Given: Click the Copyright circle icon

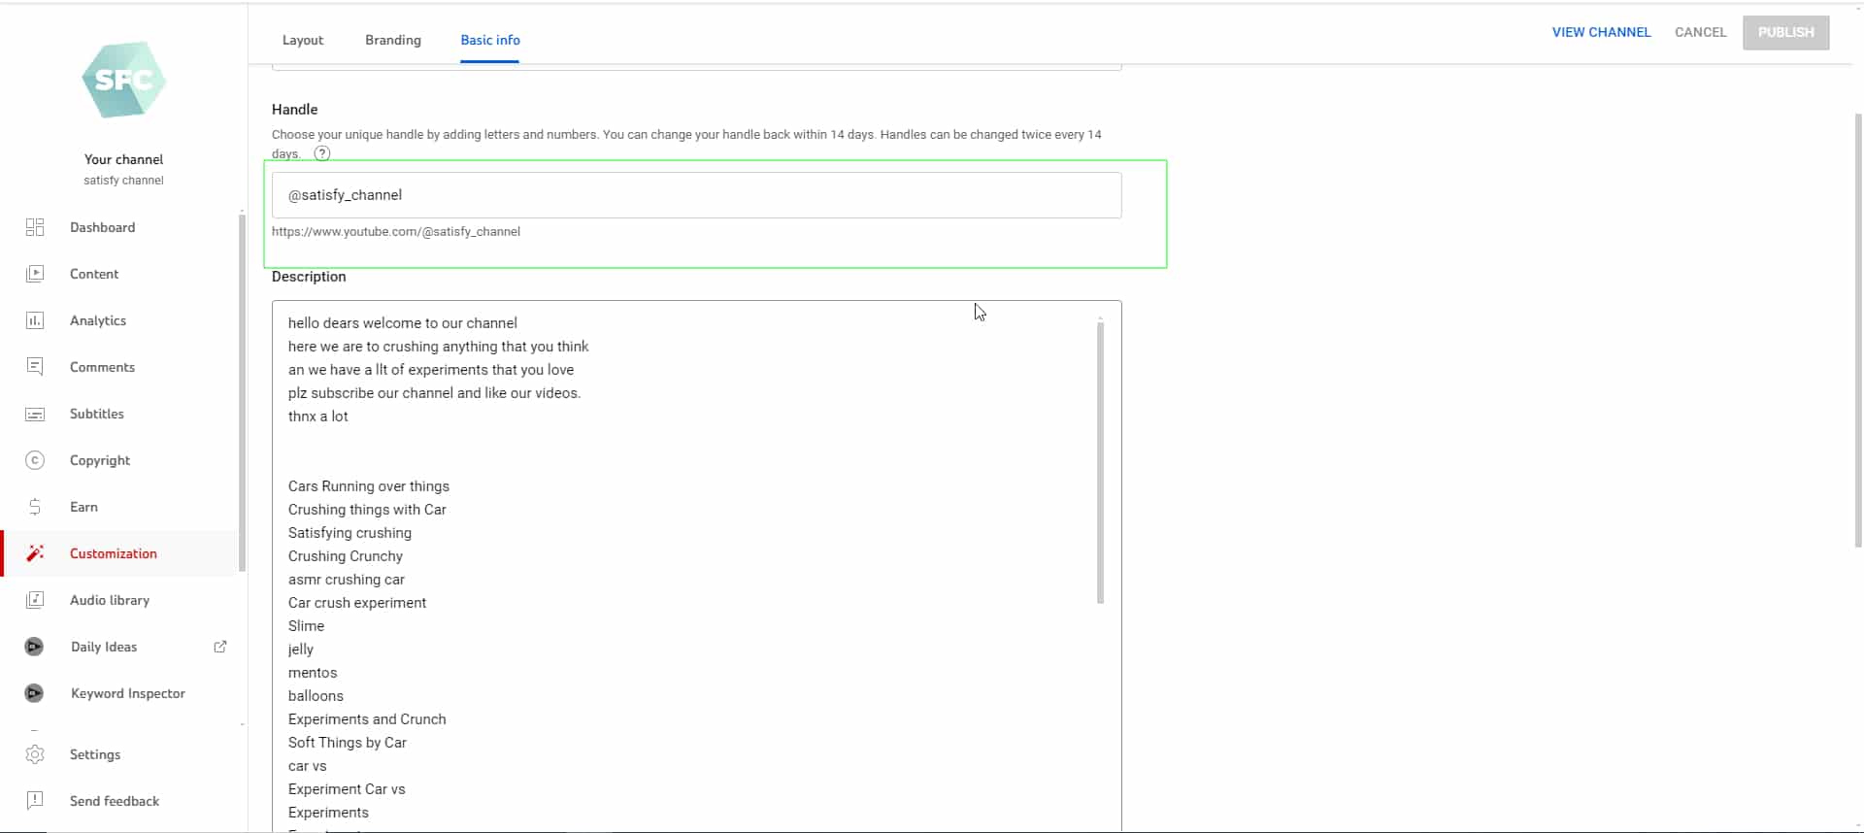Looking at the screenshot, I should coord(35,460).
